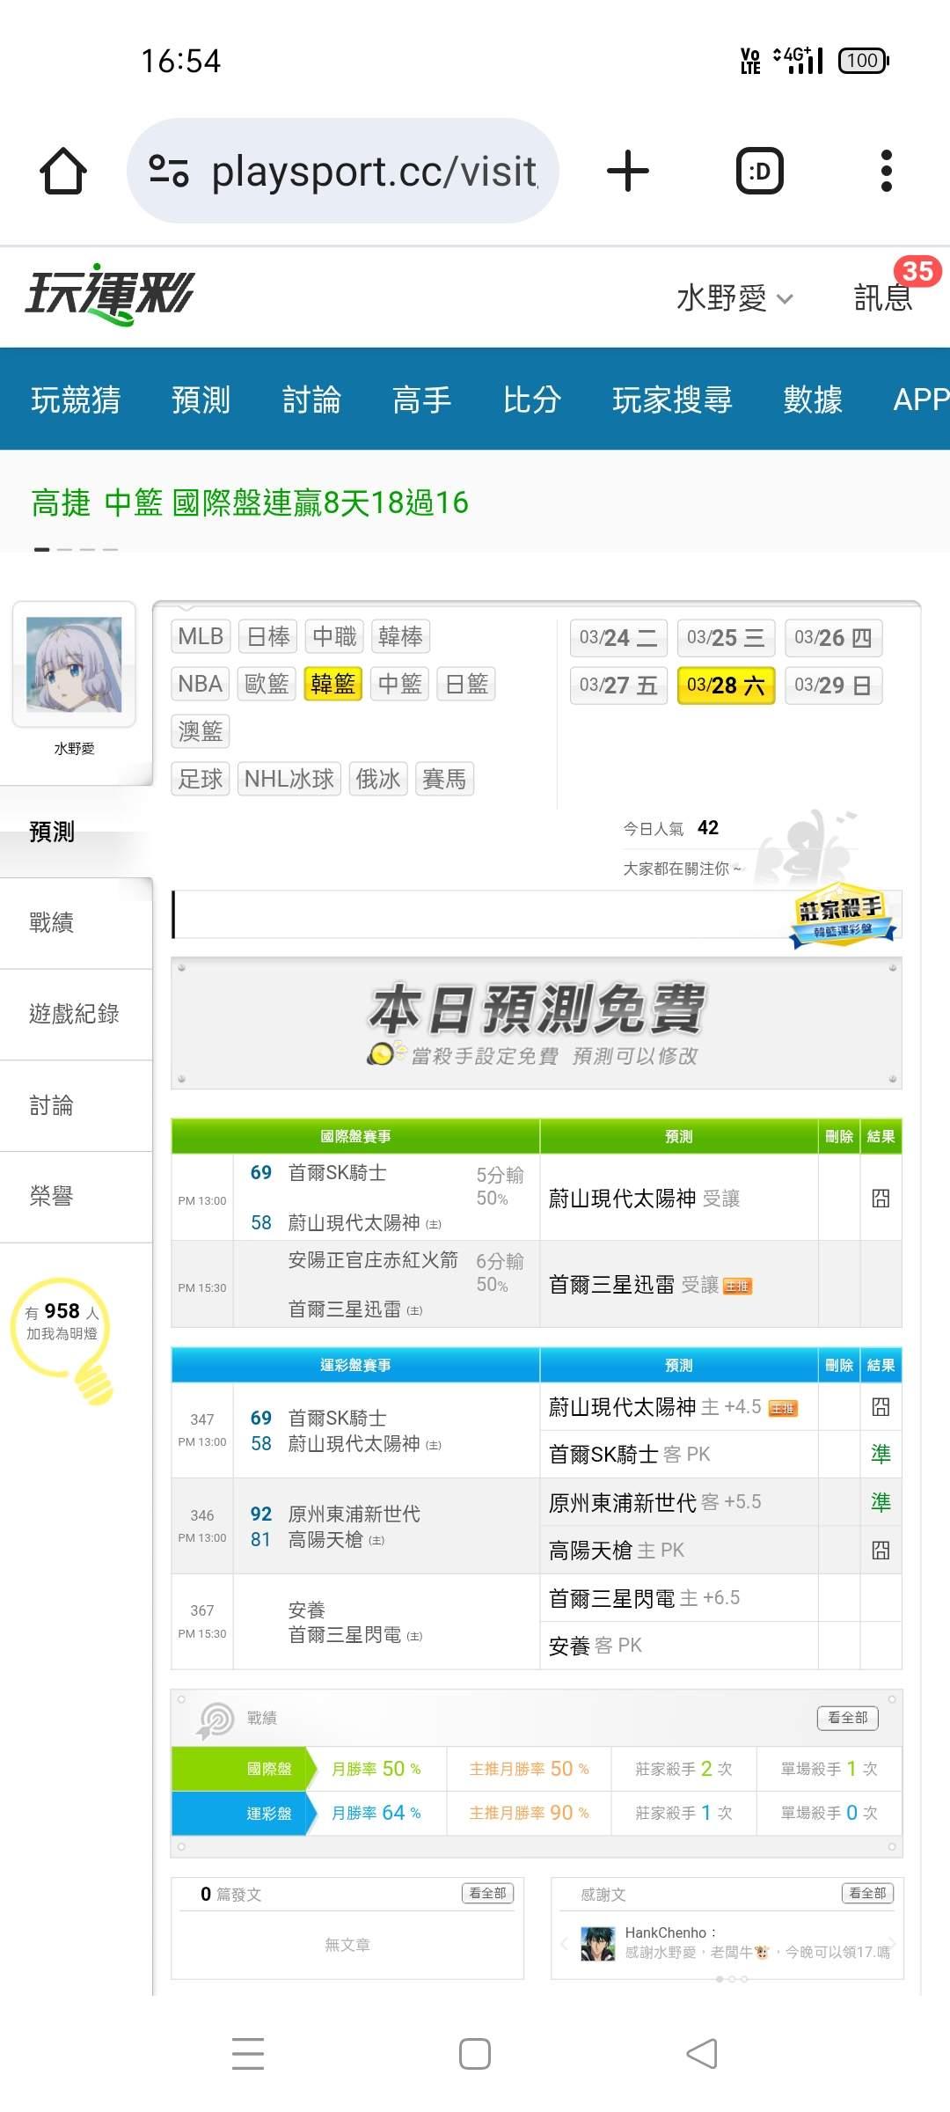950x2112 pixels.
Task: Select the 足球 filter
Action: click(201, 779)
